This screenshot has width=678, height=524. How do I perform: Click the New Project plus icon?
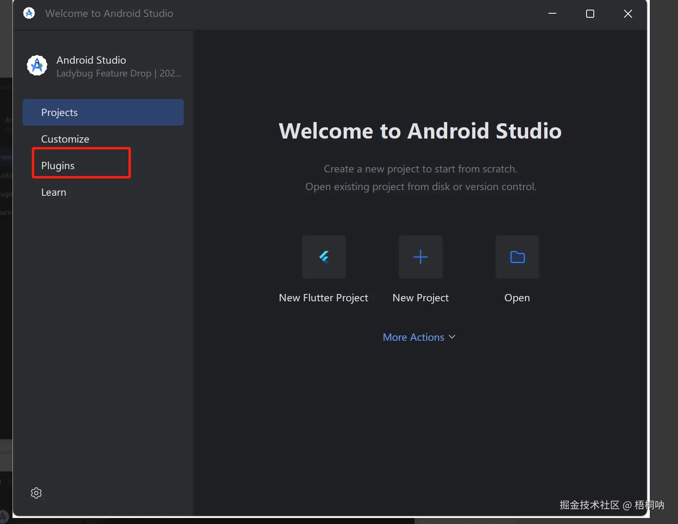tap(421, 257)
